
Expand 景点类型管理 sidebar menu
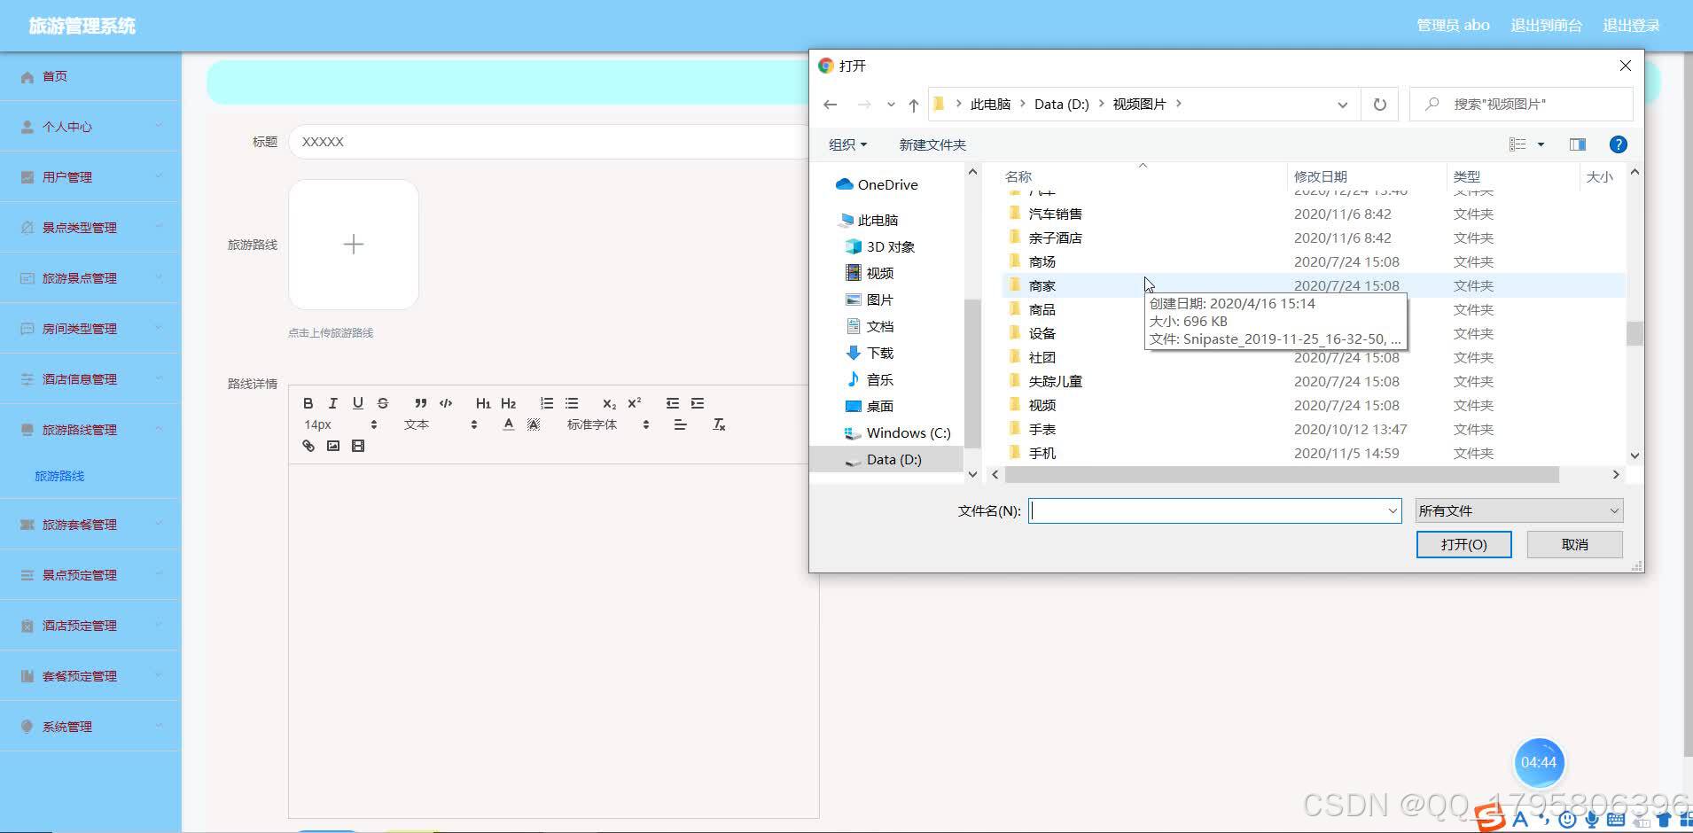click(90, 228)
